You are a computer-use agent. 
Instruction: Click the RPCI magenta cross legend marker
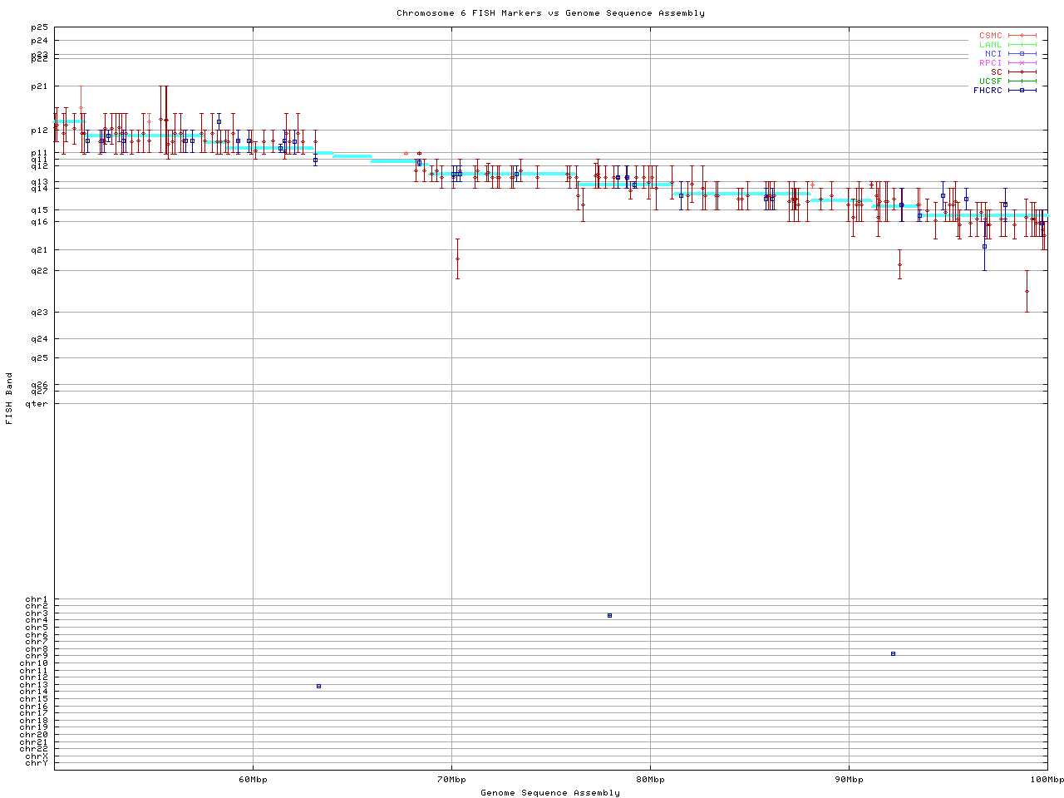coord(1022,63)
